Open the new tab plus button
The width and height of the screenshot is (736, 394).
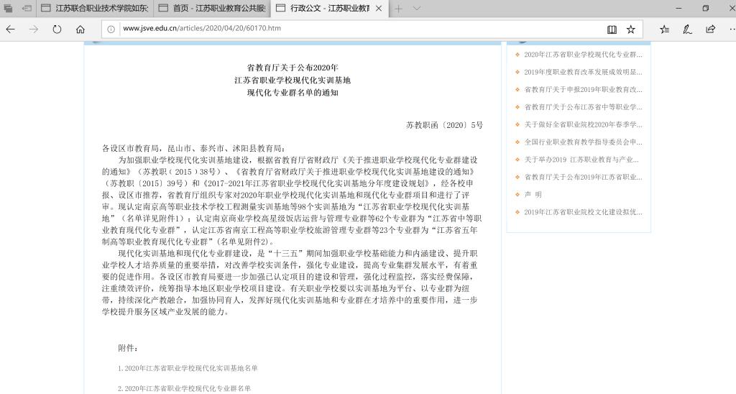tap(398, 9)
